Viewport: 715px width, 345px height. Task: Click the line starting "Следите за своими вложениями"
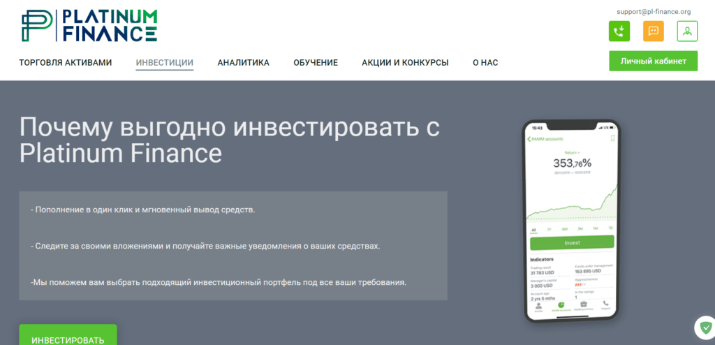(205, 247)
